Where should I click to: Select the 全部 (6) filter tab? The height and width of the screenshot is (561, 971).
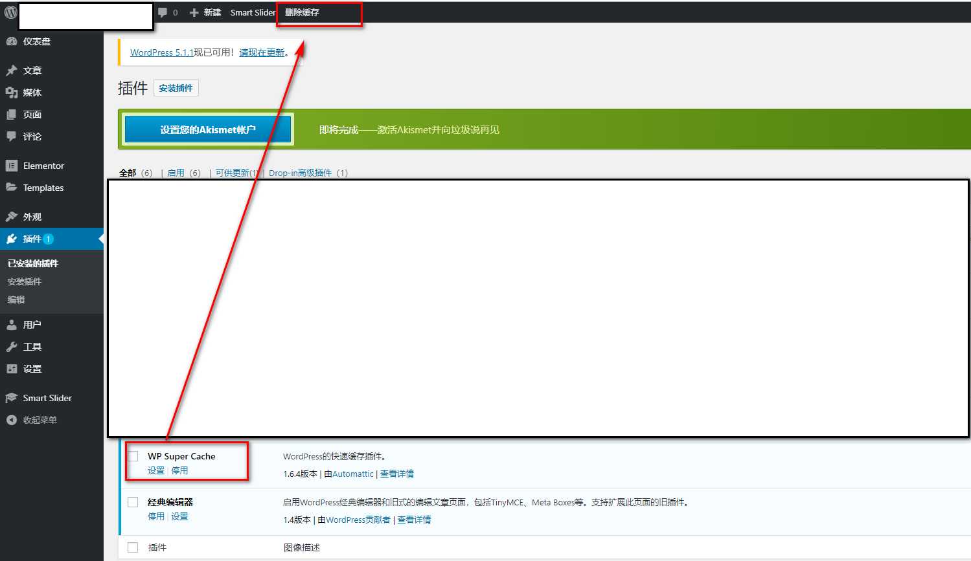pyautogui.click(x=136, y=173)
